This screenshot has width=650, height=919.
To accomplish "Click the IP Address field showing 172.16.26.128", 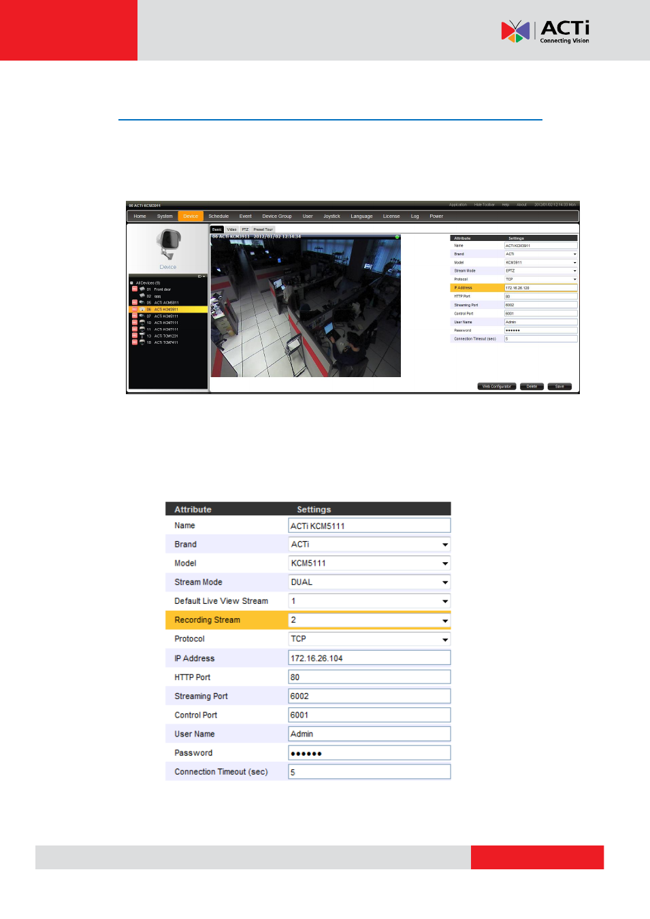I will coord(541,288).
